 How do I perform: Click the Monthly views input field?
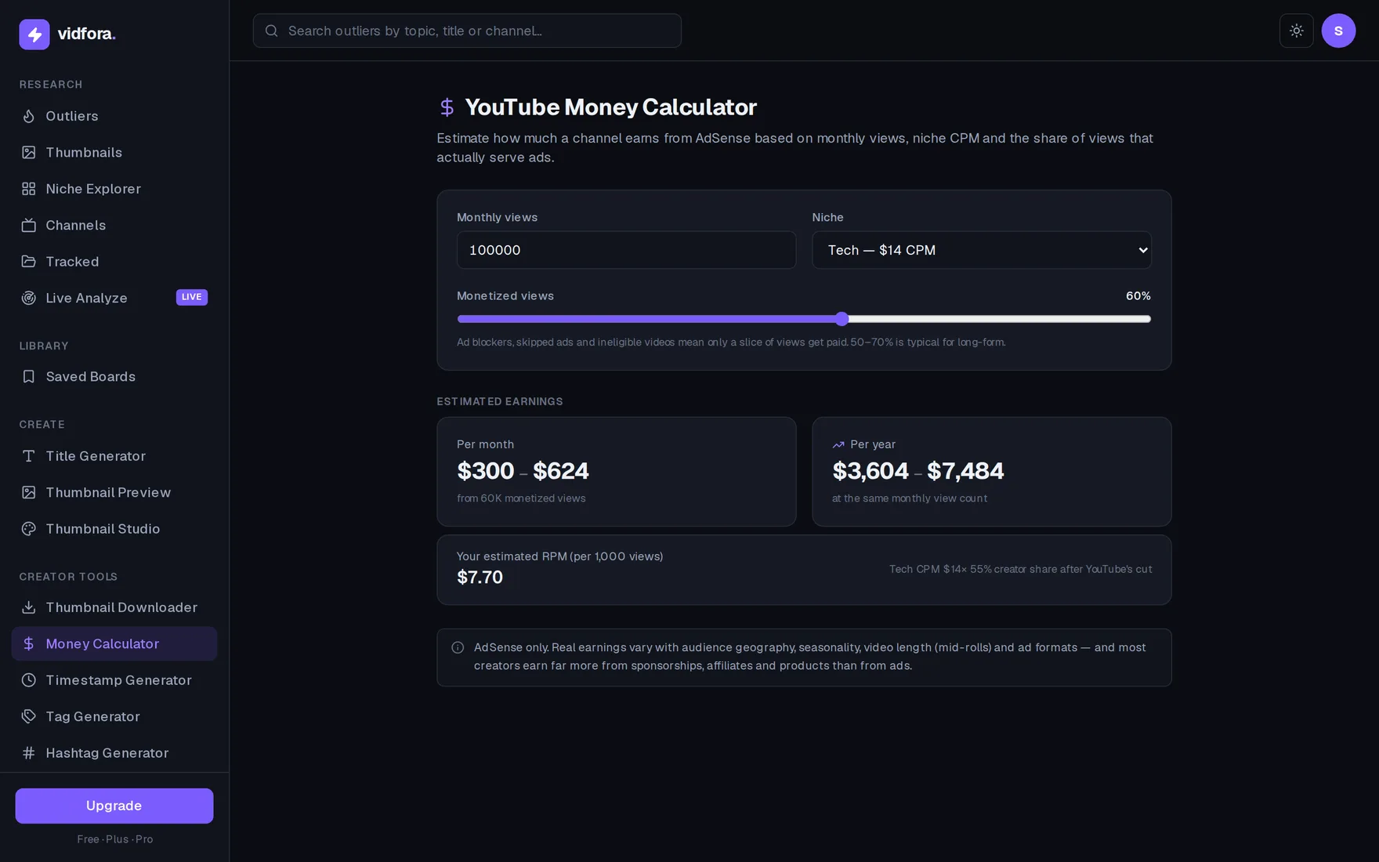click(x=626, y=250)
